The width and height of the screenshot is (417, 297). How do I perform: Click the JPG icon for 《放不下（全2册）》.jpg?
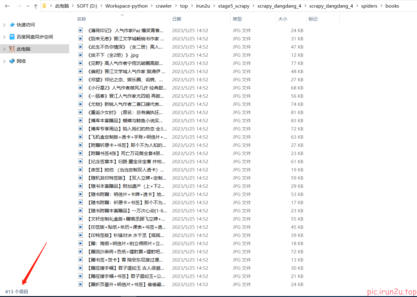pos(81,55)
